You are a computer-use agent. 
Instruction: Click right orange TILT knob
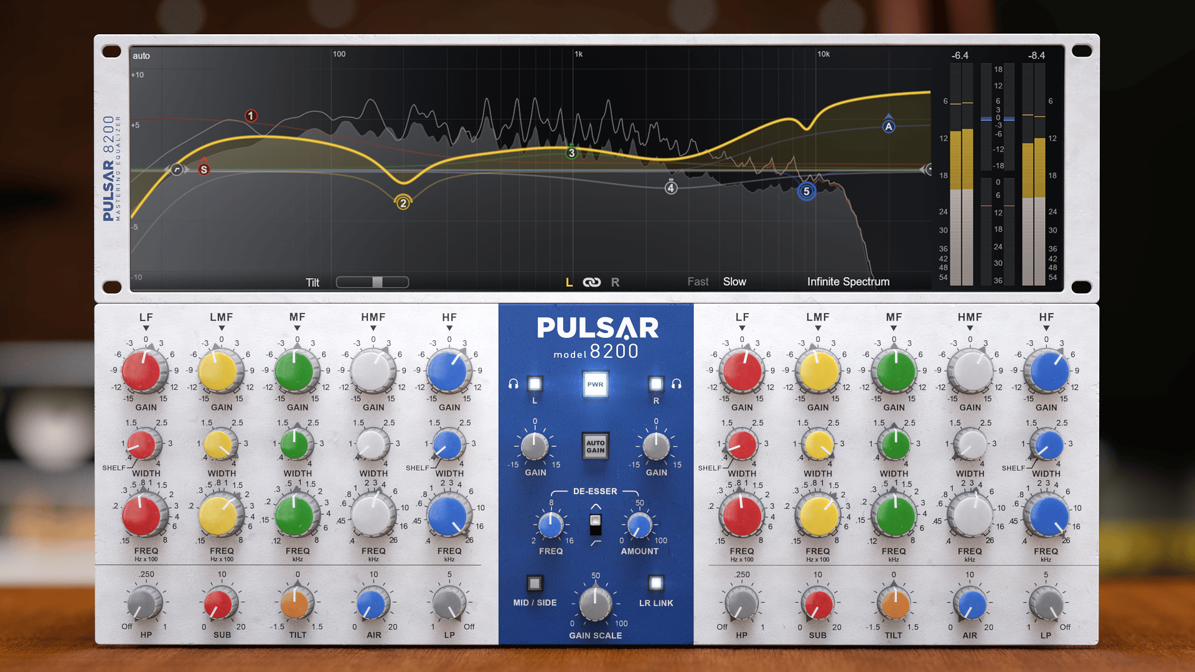click(894, 603)
